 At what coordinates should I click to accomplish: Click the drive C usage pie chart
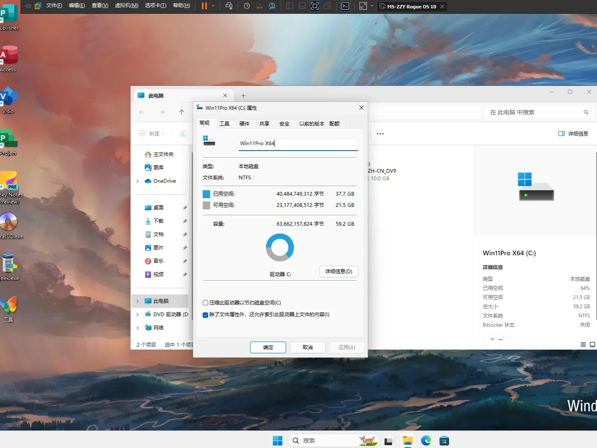pyautogui.click(x=280, y=247)
